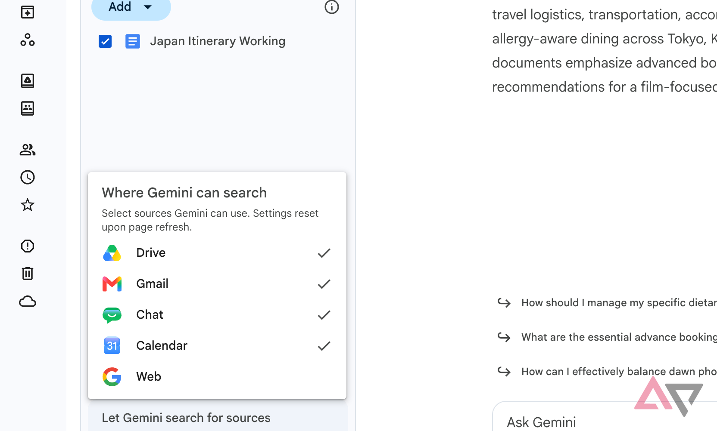Screen dimensions: 717x431
Task: Select Gmail in the search sources menu
Action: tap(217, 284)
